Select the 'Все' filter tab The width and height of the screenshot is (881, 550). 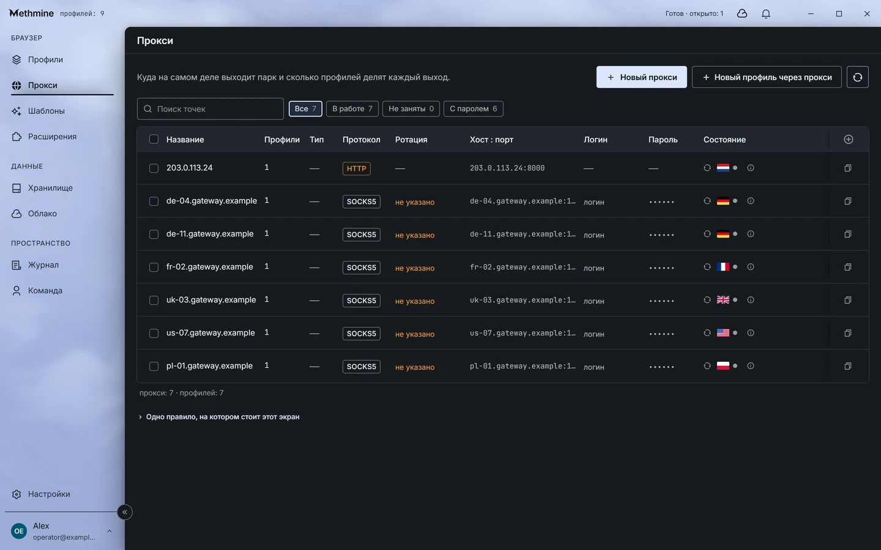(x=305, y=109)
